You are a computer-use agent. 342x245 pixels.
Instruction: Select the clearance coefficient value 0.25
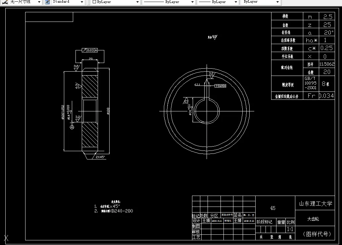coord(326,48)
